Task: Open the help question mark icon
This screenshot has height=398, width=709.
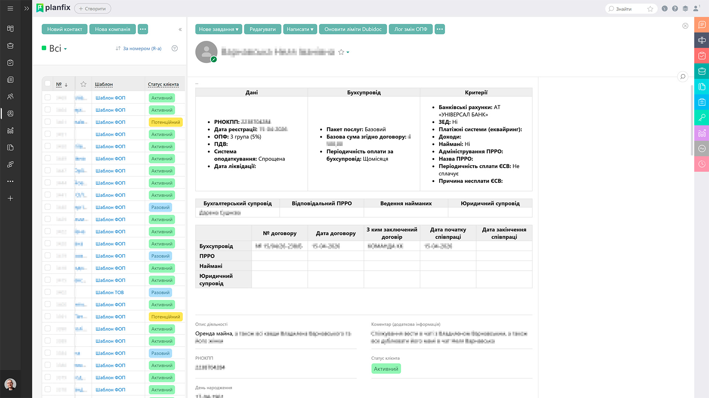Action: [x=675, y=8]
